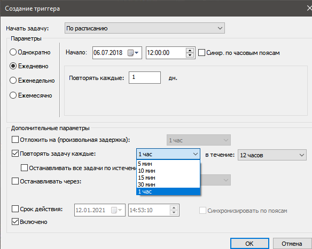Image resolution: width=312 pixels, height=249 pixels.
Task: Open the в течение 12 часов dropdown
Action: pyautogui.click(x=272, y=155)
